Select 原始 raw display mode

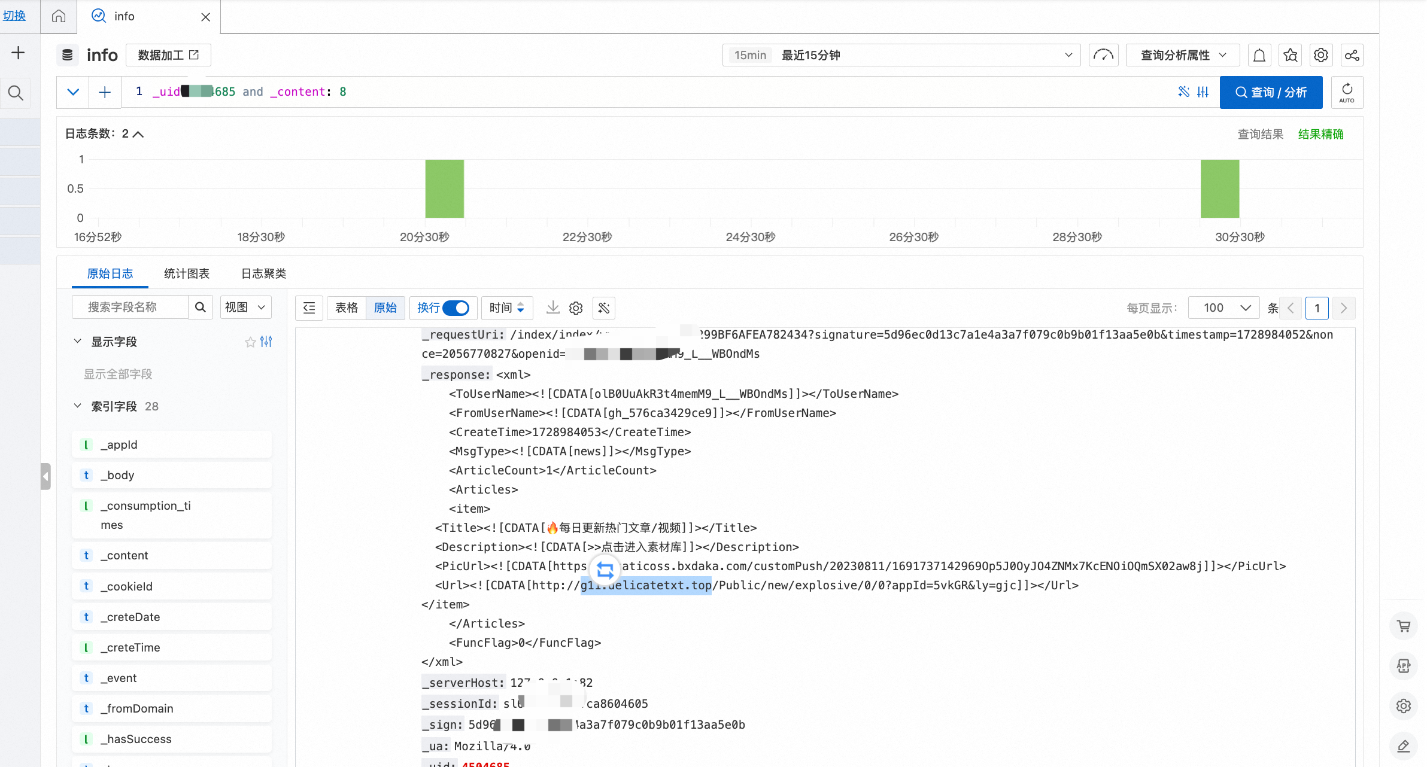(385, 308)
